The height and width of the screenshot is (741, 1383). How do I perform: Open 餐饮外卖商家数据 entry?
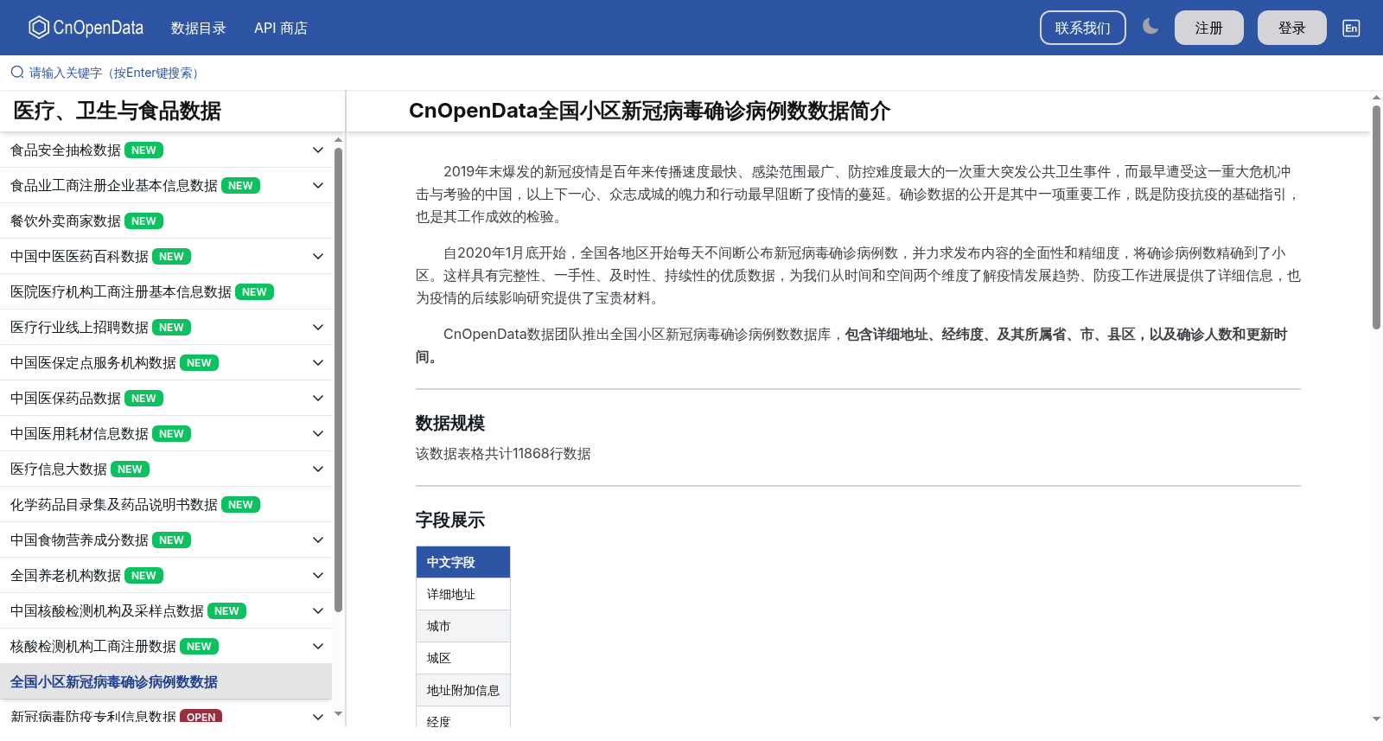click(x=166, y=221)
